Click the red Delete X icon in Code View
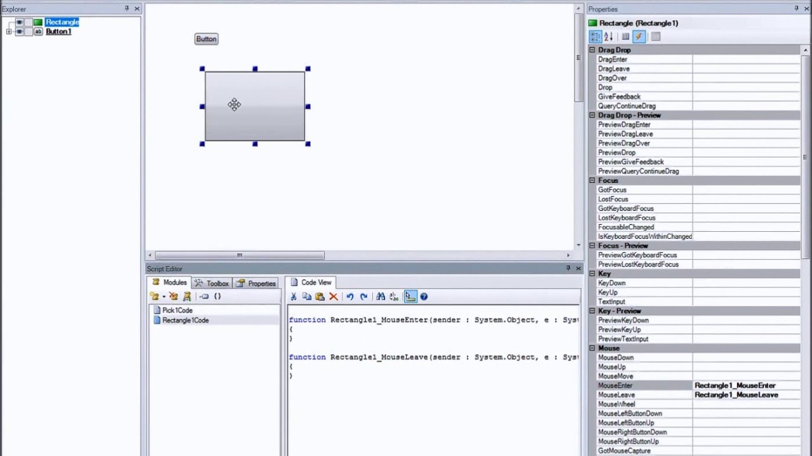This screenshot has width=812, height=456. [x=333, y=296]
